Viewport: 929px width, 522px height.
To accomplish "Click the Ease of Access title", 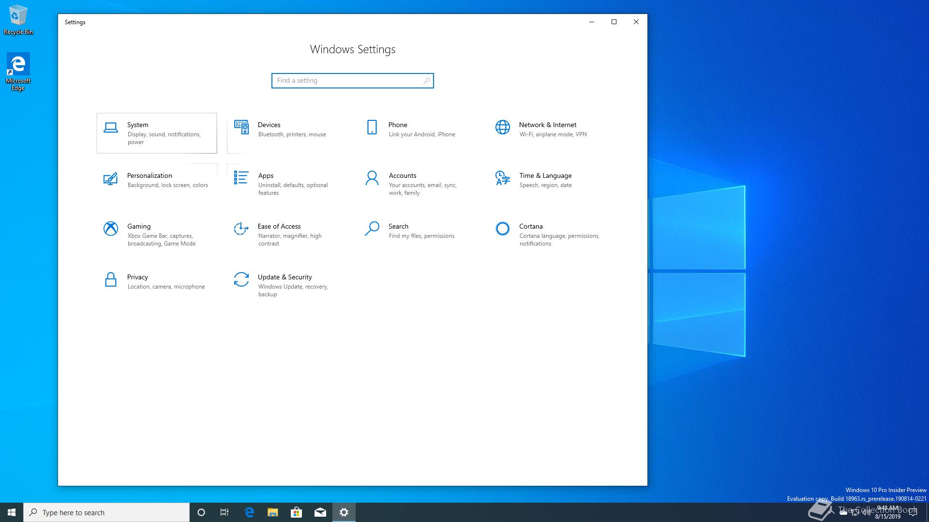I will pos(279,226).
